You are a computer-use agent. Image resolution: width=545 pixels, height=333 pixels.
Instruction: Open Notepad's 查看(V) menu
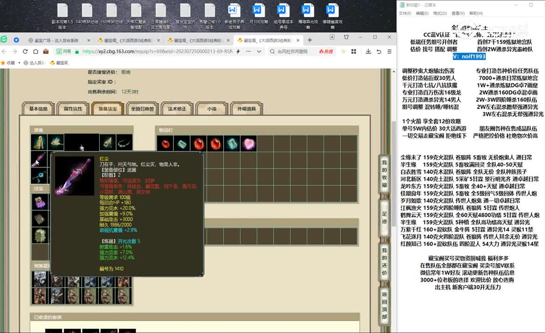click(x=458, y=13)
